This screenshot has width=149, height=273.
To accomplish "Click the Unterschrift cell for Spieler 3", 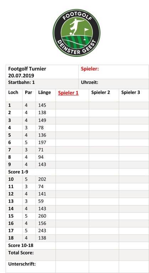I will [134, 267].
